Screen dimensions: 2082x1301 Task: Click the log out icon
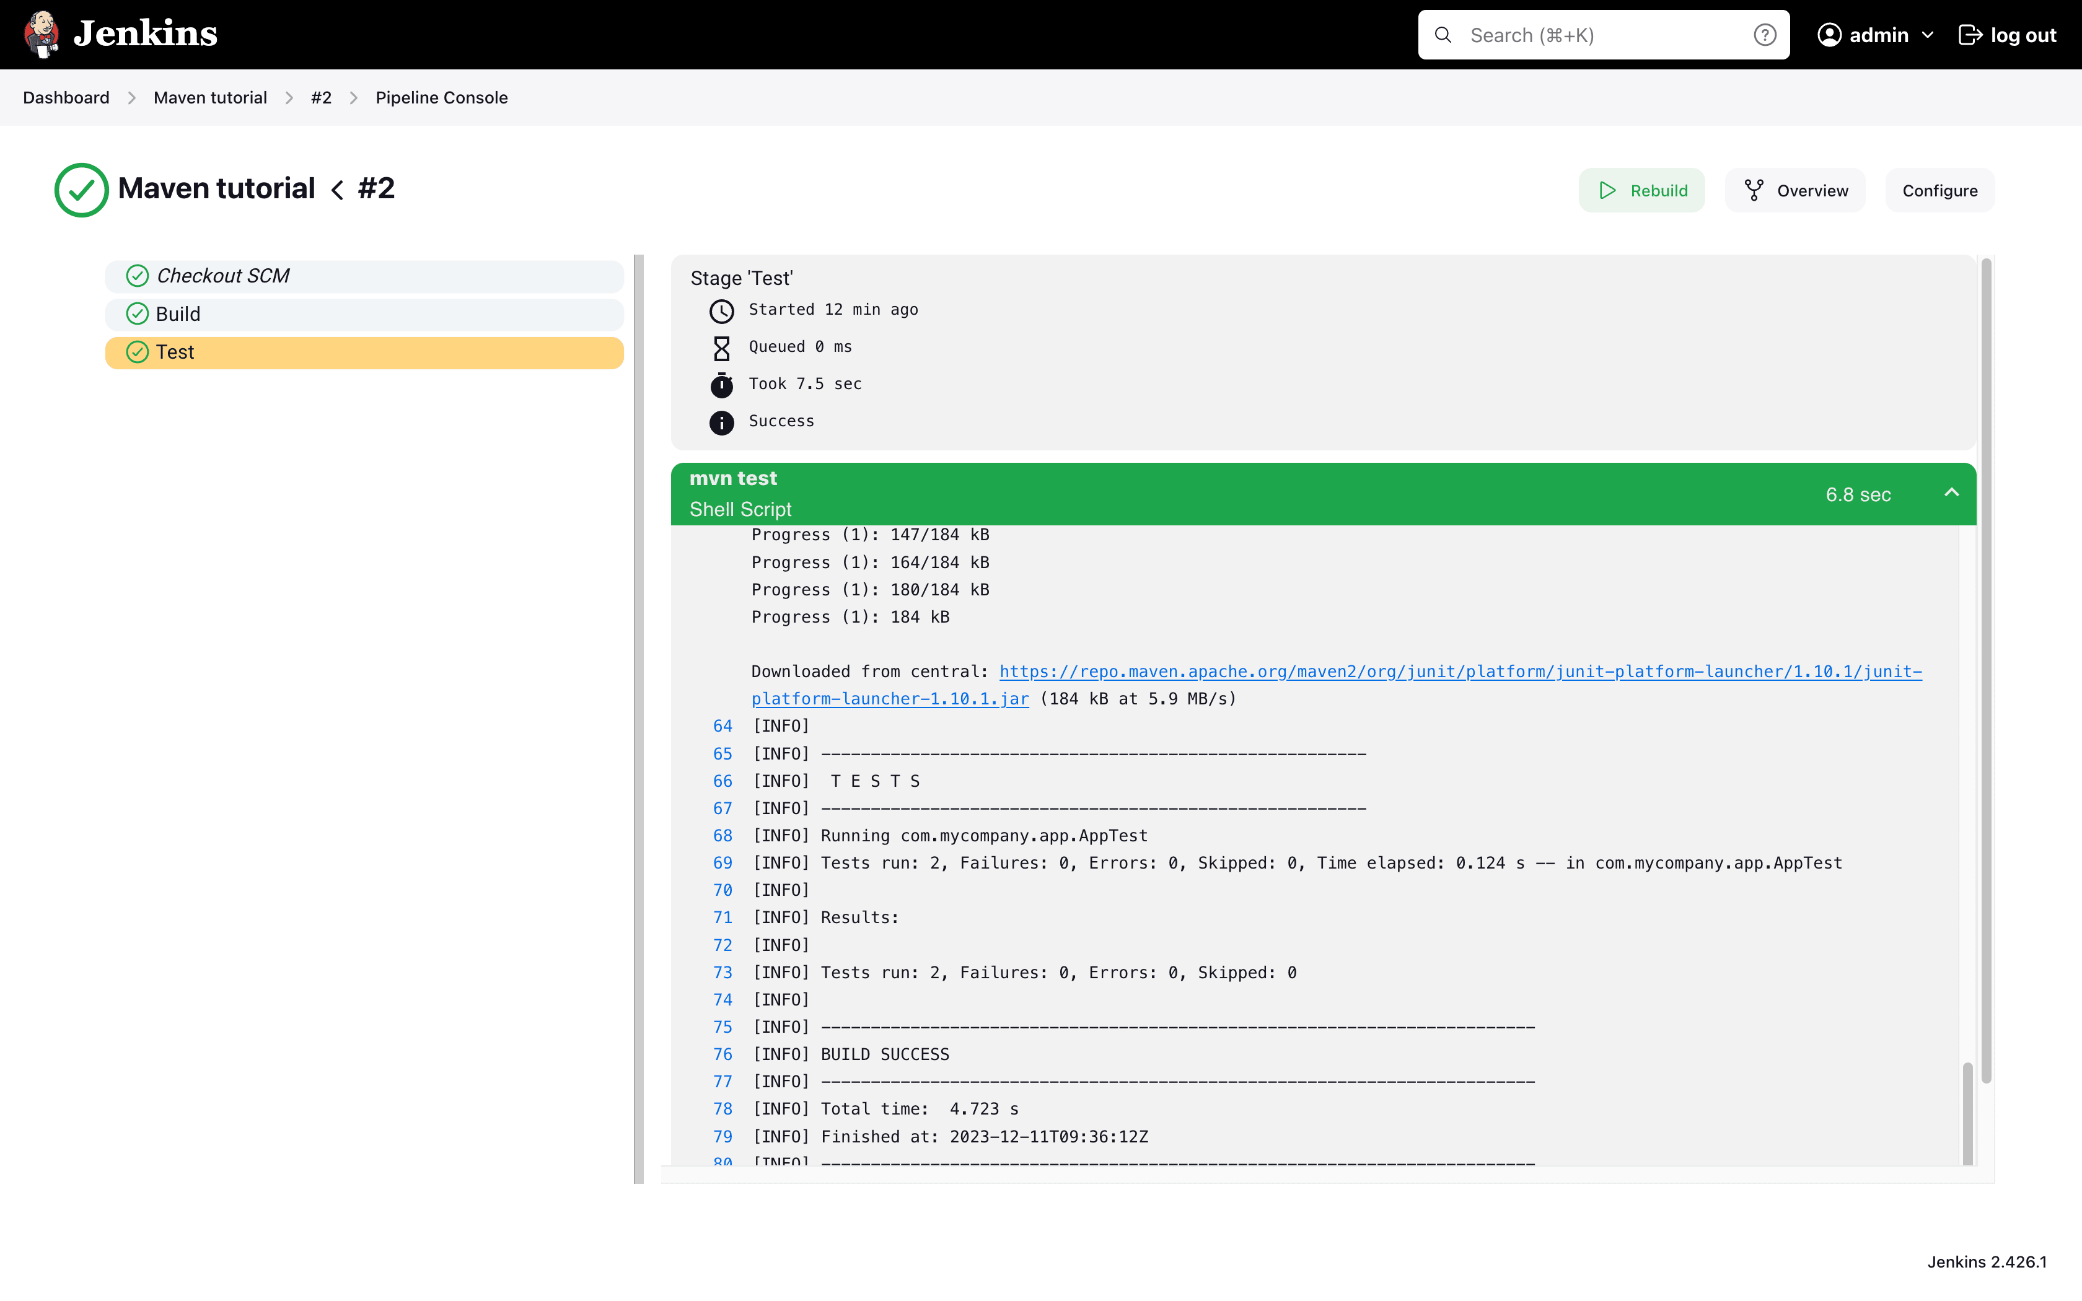(1971, 35)
